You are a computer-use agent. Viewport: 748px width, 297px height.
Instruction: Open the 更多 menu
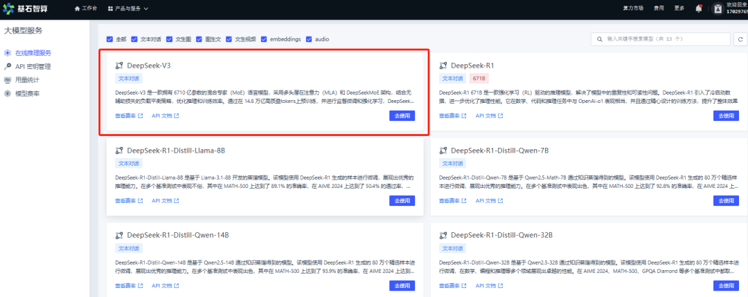tap(679, 8)
